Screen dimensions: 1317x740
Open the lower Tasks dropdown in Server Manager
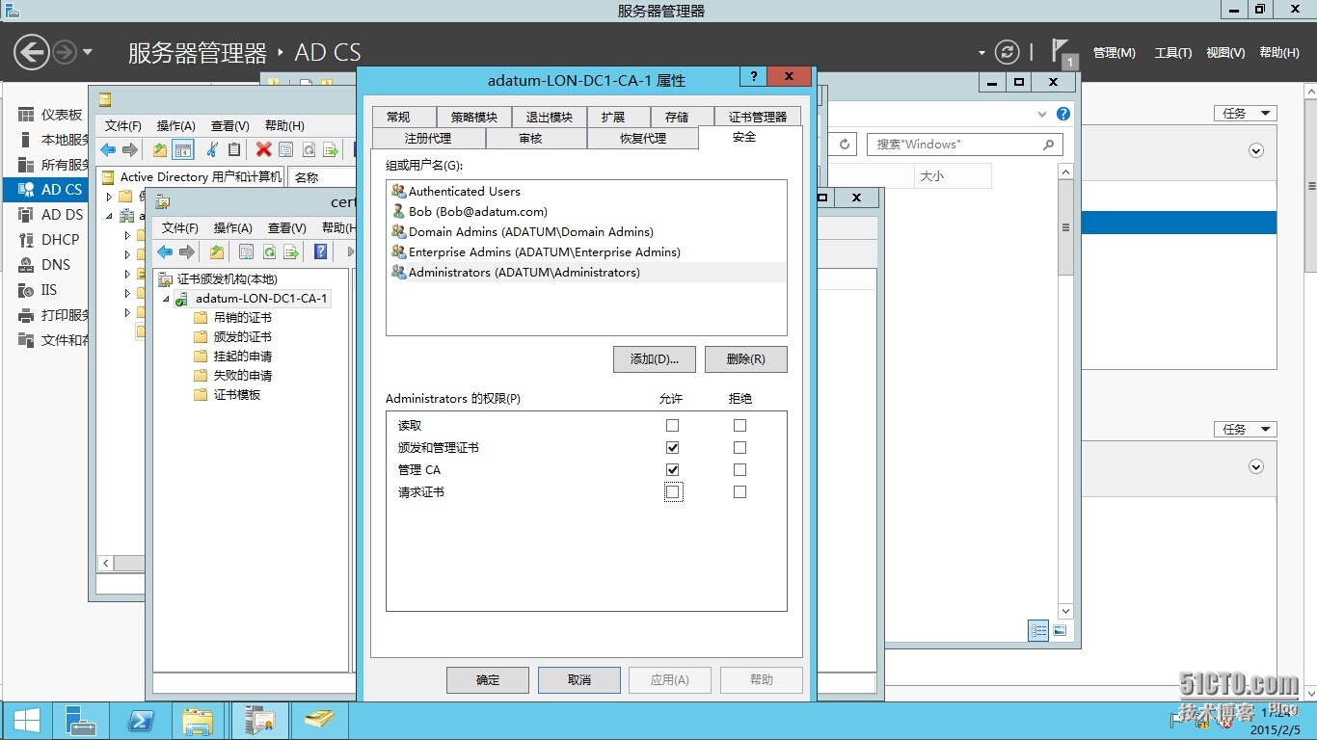(x=1245, y=429)
